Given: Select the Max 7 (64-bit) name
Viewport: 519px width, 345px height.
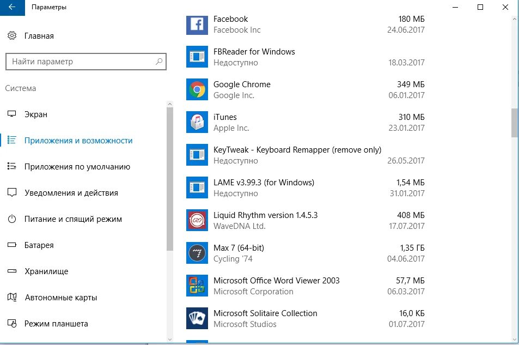Looking at the screenshot, I should point(239,248).
